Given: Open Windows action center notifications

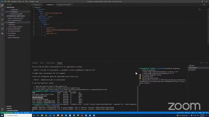Looking at the screenshot, I should click(206, 115).
